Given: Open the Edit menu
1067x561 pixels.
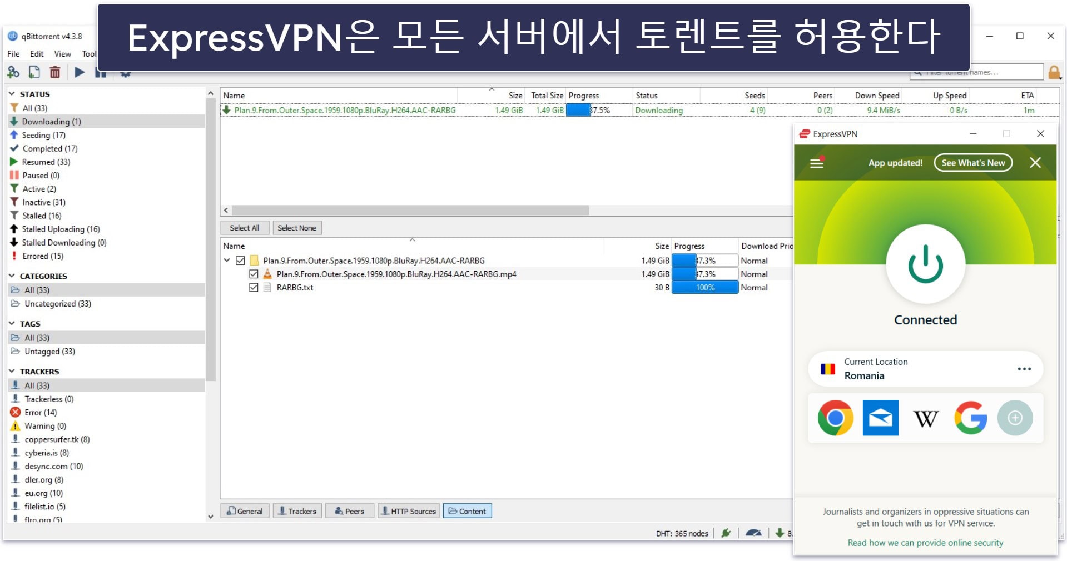Looking at the screenshot, I should (37, 54).
